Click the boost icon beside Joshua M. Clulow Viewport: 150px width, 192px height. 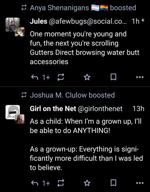tap(24, 95)
